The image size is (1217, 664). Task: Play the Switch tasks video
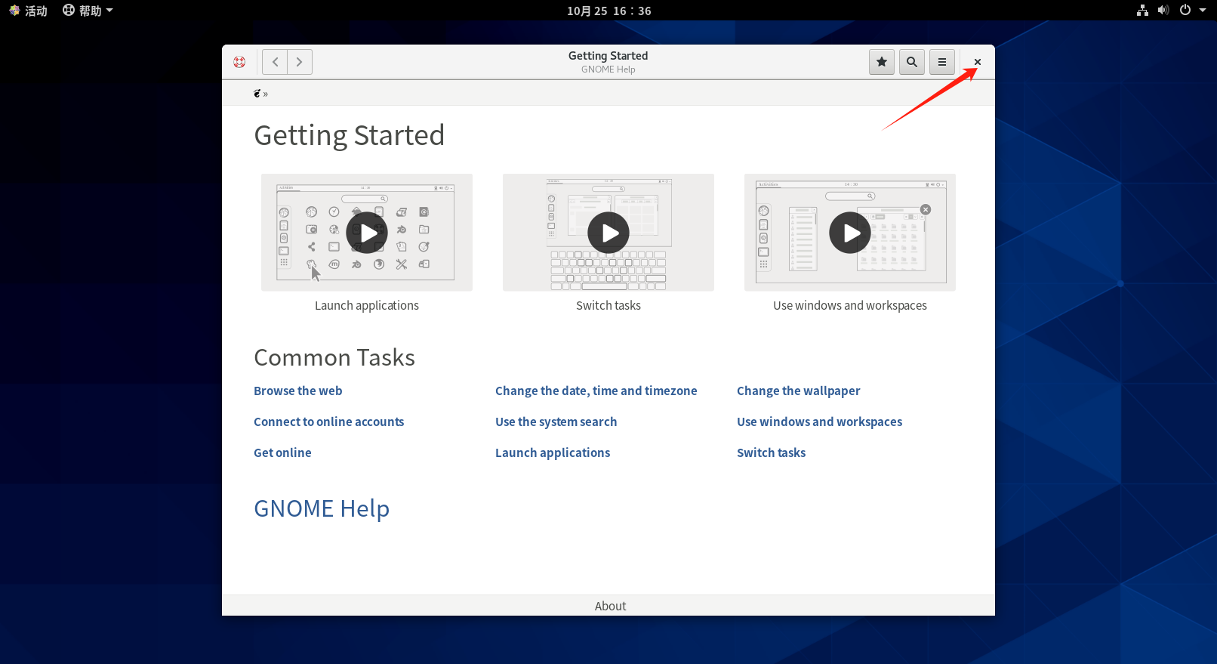tap(608, 233)
